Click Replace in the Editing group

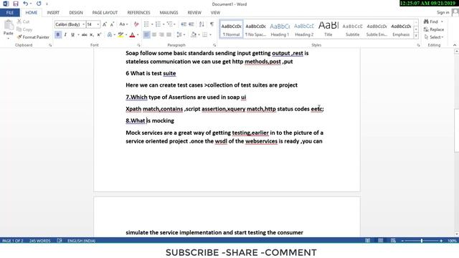(434, 29)
